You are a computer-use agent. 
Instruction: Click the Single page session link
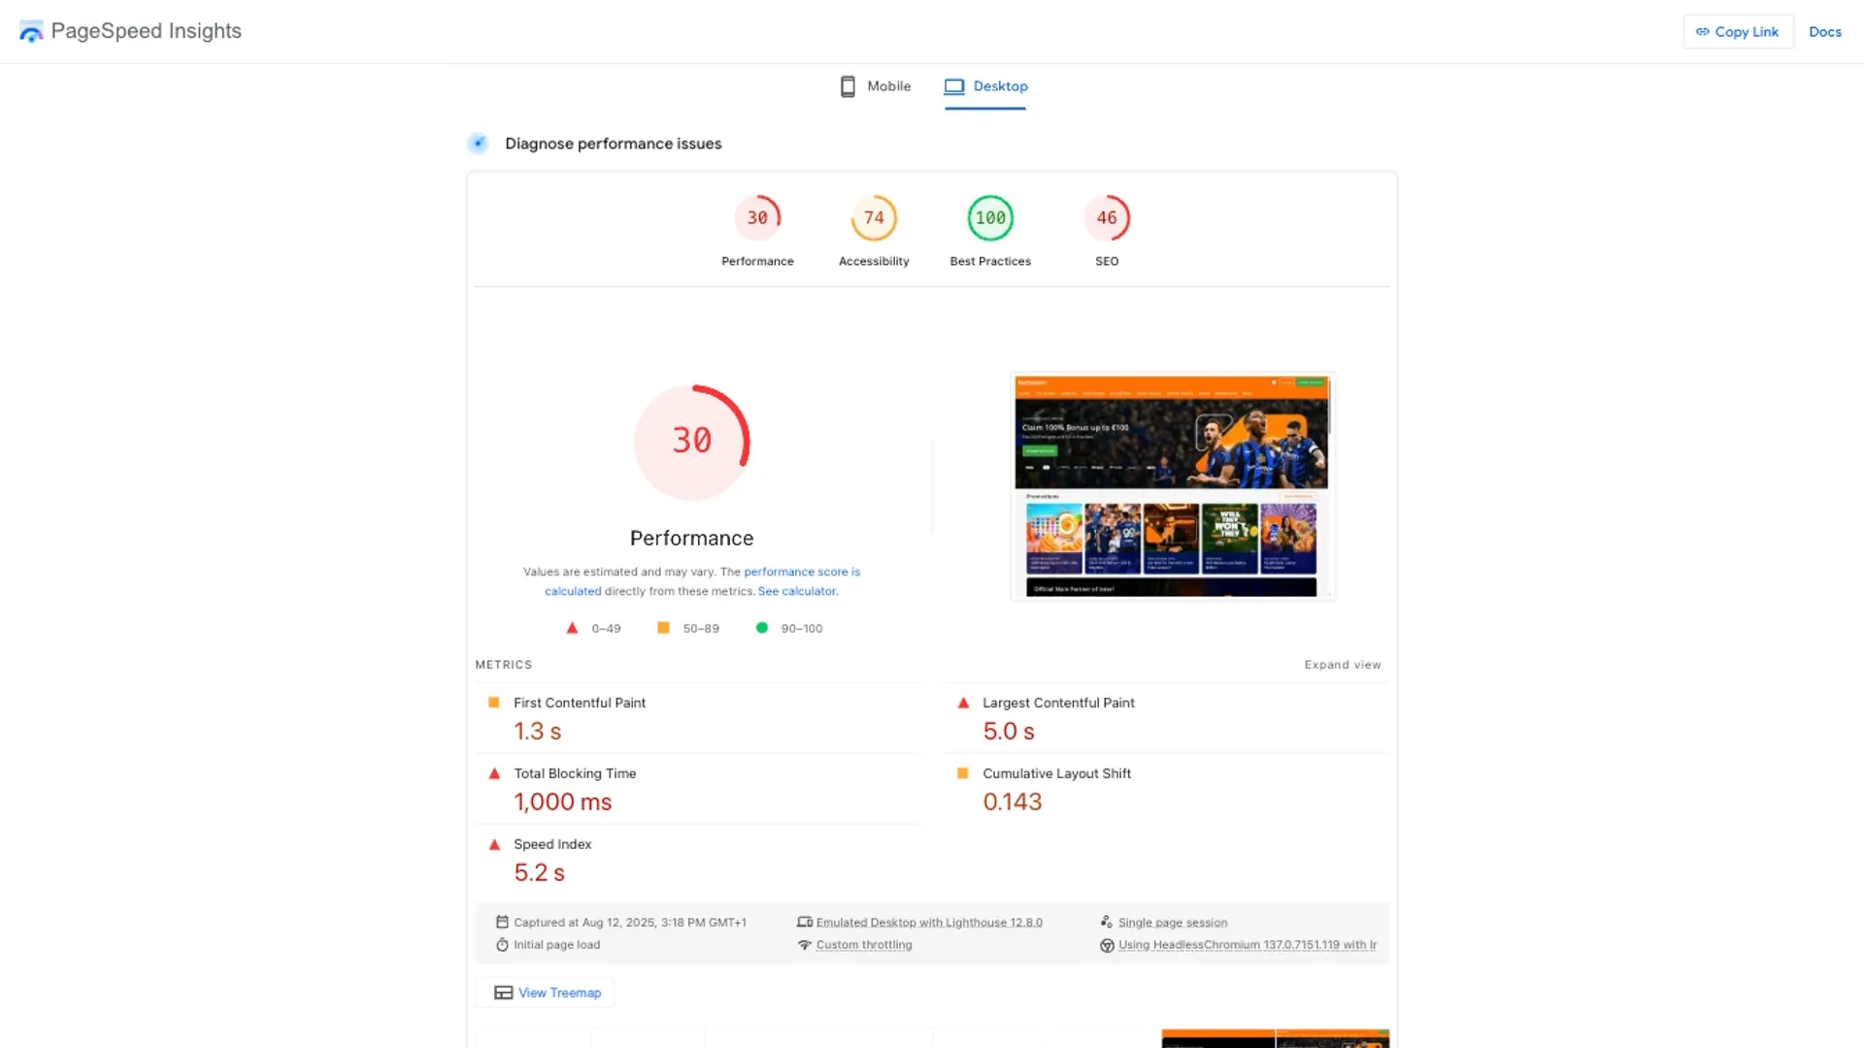(x=1173, y=922)
